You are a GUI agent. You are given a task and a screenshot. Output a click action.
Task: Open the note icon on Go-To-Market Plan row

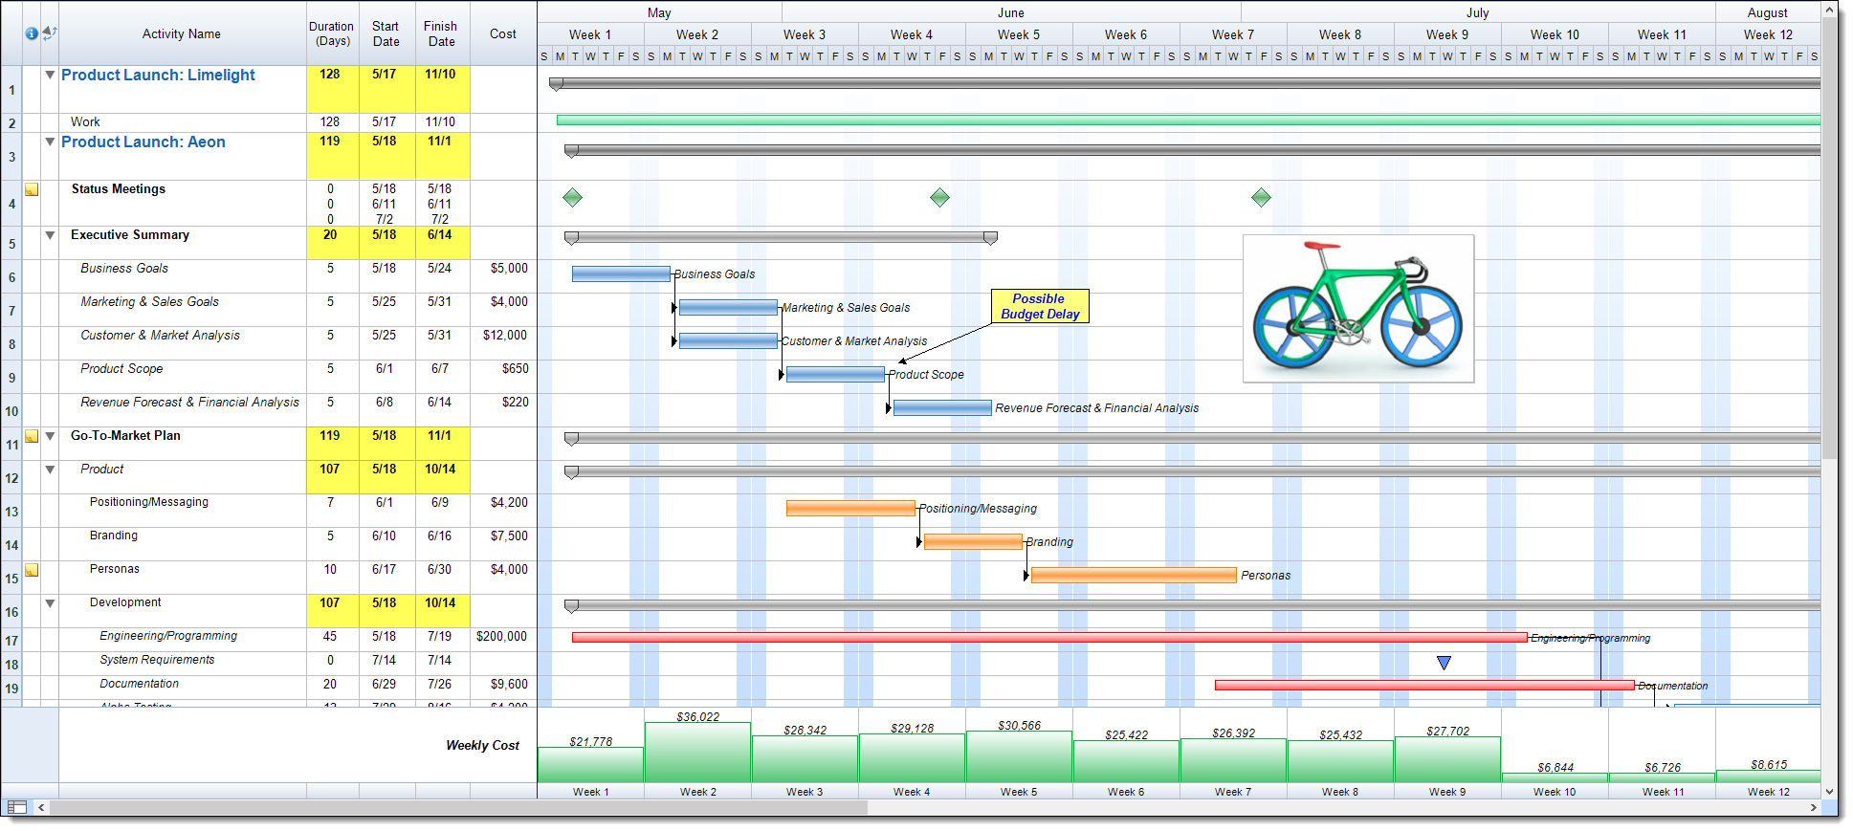pos(32,436)
